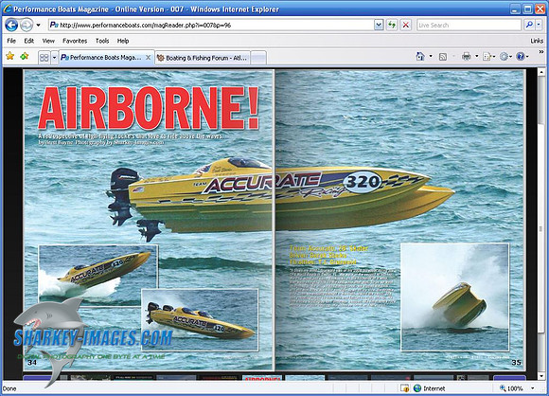
Task: Click the Forward navigation arrow
Action: (27, 26)
